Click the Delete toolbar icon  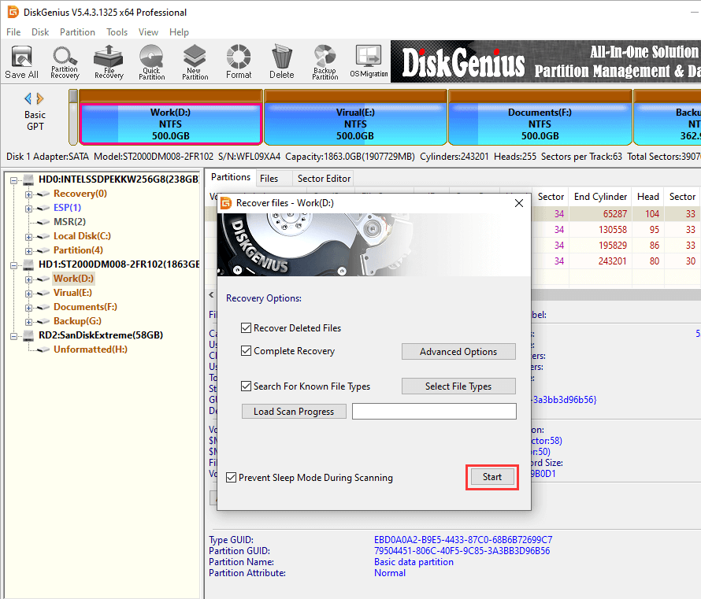pyautogui.click(x=281, y=62)
